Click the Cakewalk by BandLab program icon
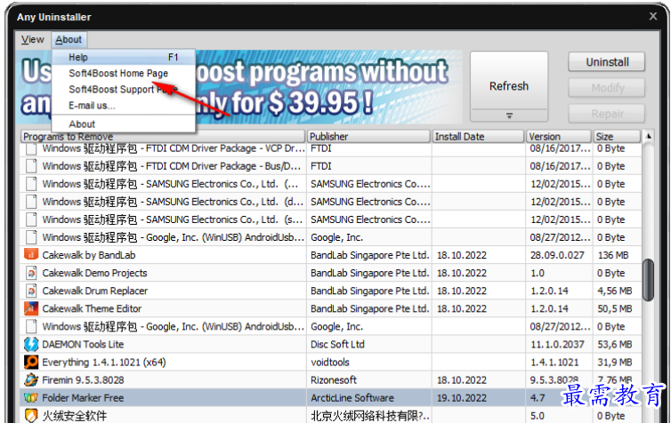Screen dimensions: 671x423 click(x=31, y=255)
